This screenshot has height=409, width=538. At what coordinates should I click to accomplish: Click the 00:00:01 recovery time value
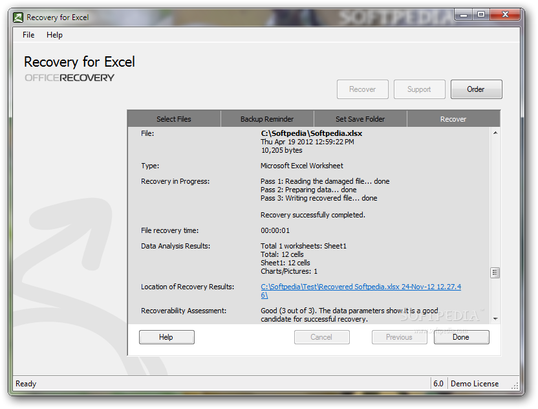275,230
